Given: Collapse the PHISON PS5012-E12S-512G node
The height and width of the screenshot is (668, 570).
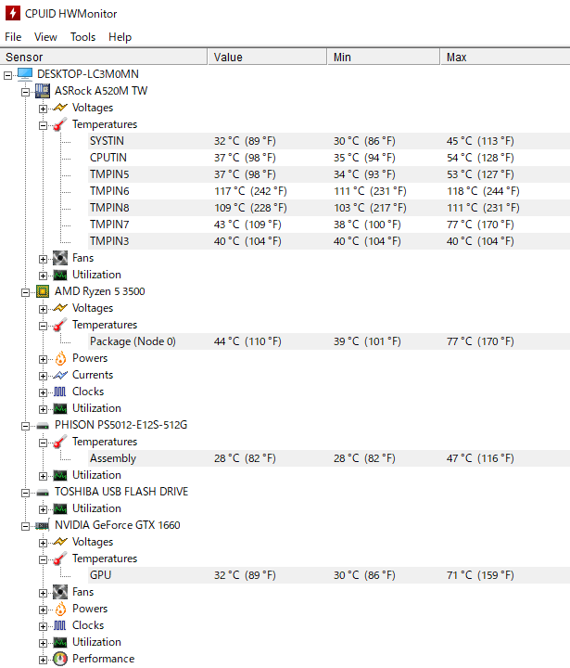Looking at the screenshot, I should [x=26, y=427].
